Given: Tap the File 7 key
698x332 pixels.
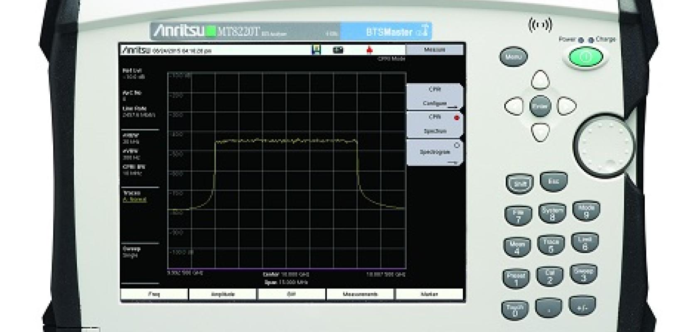Looking at the screenshot, I should tap(518, 216).
